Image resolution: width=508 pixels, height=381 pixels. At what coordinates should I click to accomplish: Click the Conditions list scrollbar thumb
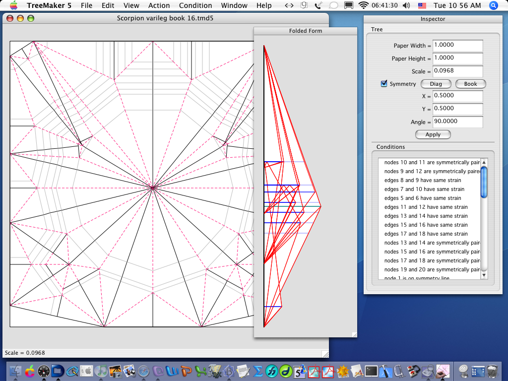click(484, 182)
